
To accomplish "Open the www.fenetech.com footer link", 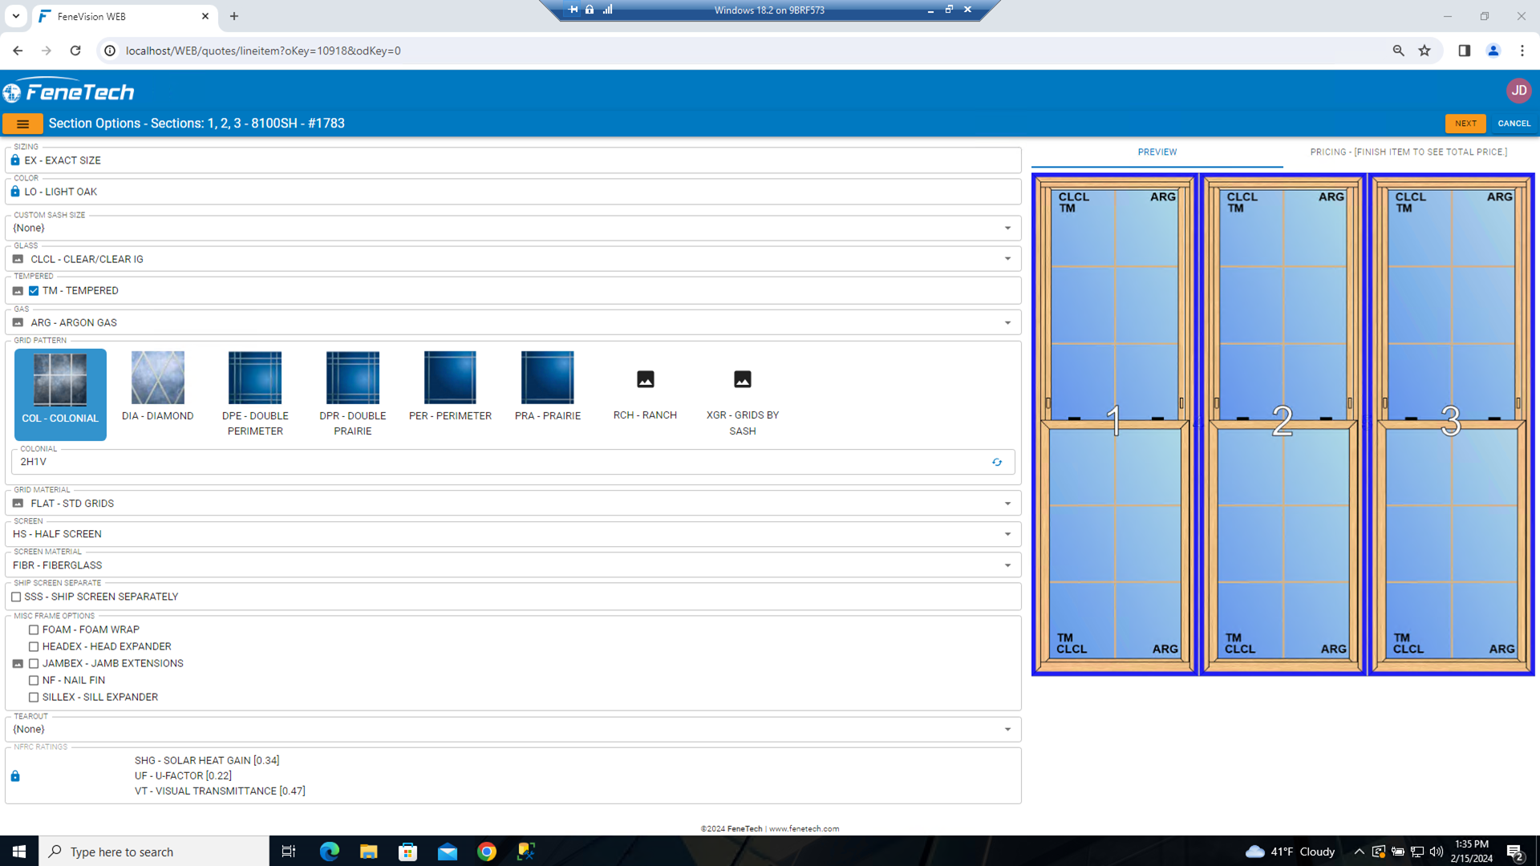I will pos(804,829).
